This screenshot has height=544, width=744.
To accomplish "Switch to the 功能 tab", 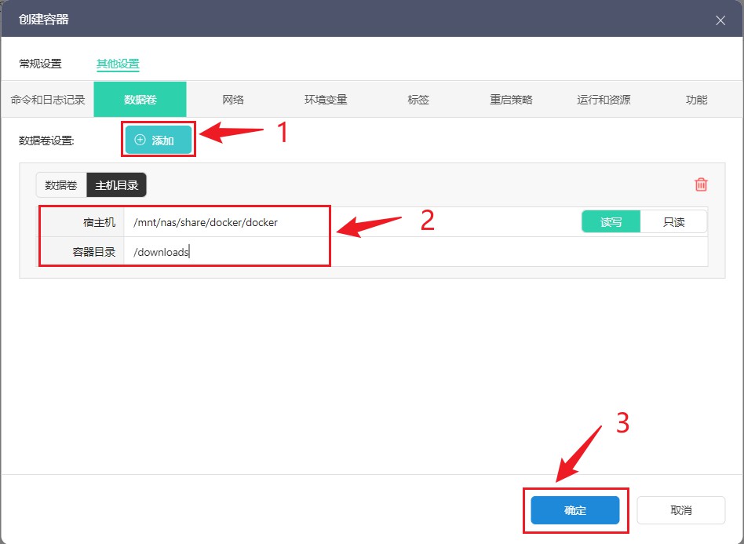I will [696, 100].
